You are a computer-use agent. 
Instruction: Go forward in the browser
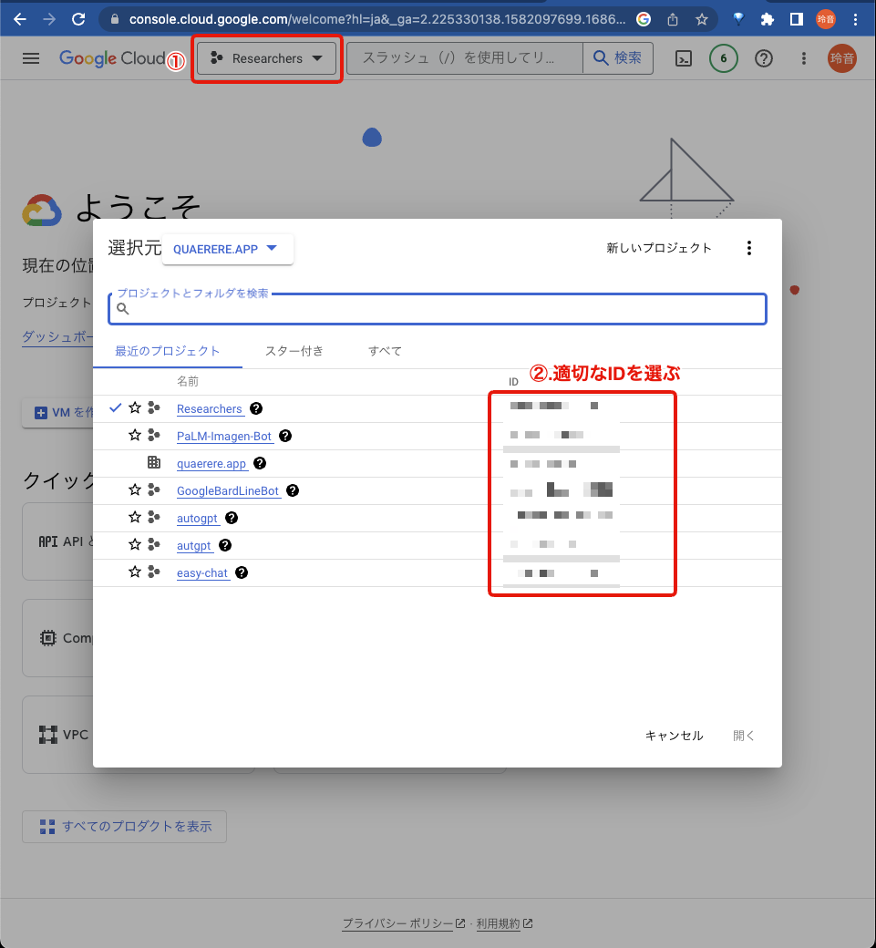pyautogui.click(x=49, y=19)
